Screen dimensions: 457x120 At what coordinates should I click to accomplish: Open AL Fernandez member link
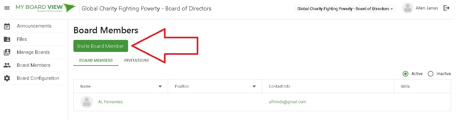click(110, 102)
